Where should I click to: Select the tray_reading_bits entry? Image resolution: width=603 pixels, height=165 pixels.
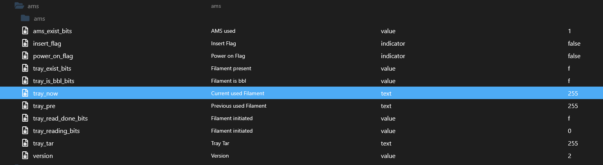pos(56,131)
